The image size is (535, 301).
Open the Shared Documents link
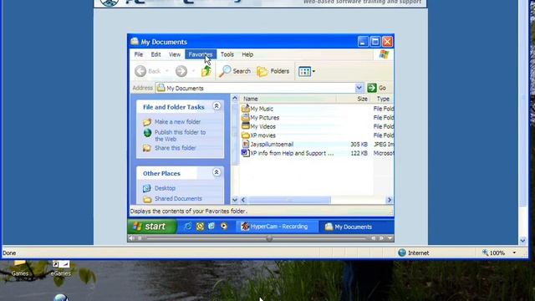click(178, 198)
